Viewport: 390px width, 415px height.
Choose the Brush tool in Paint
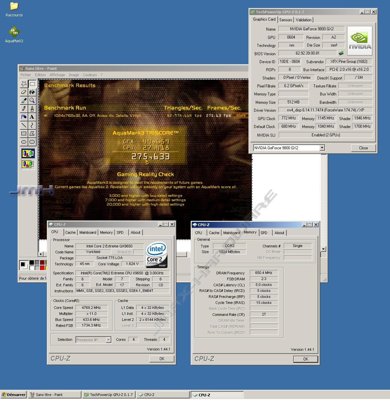click(x=32, y=109)
